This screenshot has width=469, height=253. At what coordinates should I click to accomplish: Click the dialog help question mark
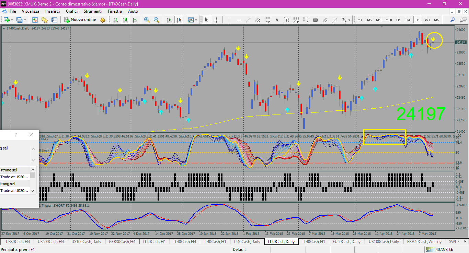coord(15,135)
